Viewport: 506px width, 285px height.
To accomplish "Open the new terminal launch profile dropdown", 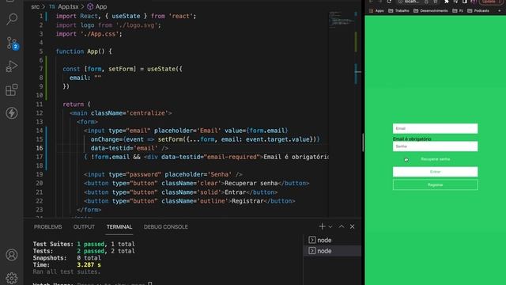I will [x=330, y=227].
